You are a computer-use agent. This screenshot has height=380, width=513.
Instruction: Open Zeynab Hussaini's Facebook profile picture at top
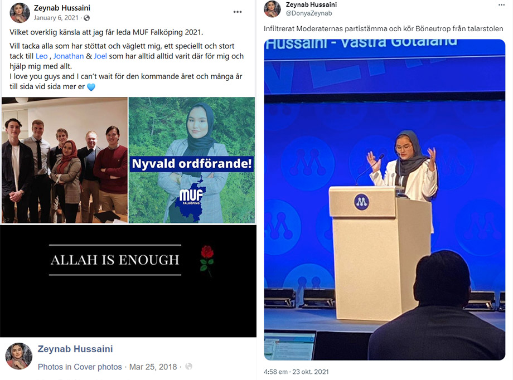pyautogui.click(x=20, y=13)
